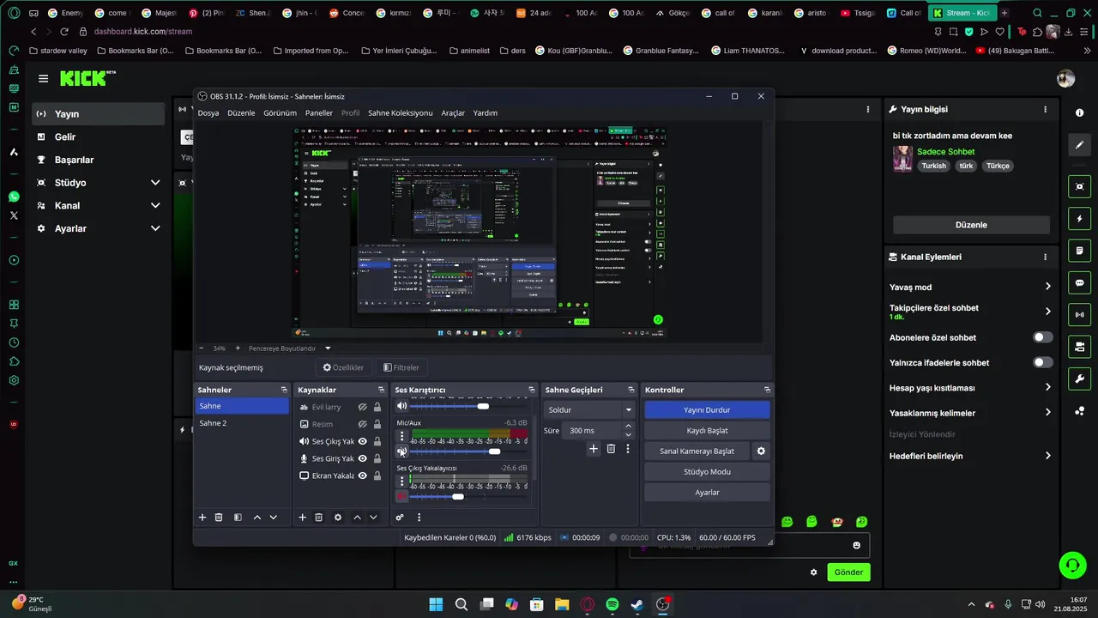This screenshot has height=618, width=1098.
Task: Open chat bubble icon in Kick right sidebar
Action: [1079, 282]
